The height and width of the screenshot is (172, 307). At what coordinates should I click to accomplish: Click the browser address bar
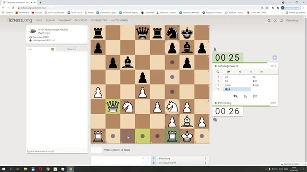point(137,8)
